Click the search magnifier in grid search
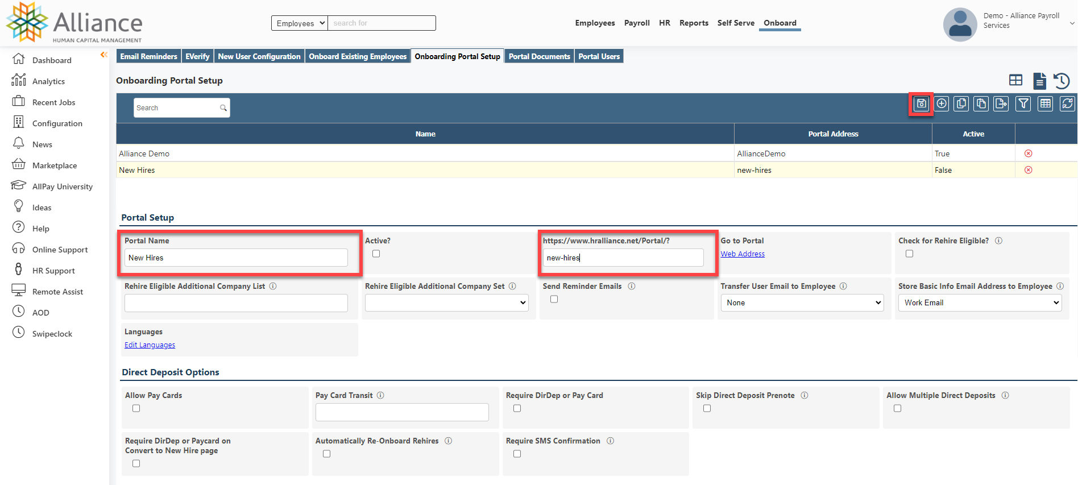1078x485 pixels. (x=223, y=108)
